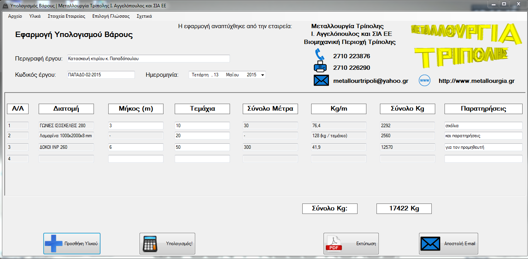Open the http://www.metallourgia.gr website link
This screenshot has height=259, width=528.
476,81
